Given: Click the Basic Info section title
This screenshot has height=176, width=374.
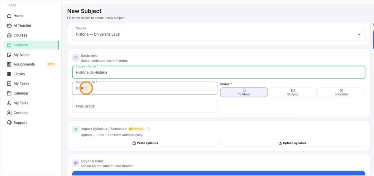Looking at the screenshot, I should [89, 56].
